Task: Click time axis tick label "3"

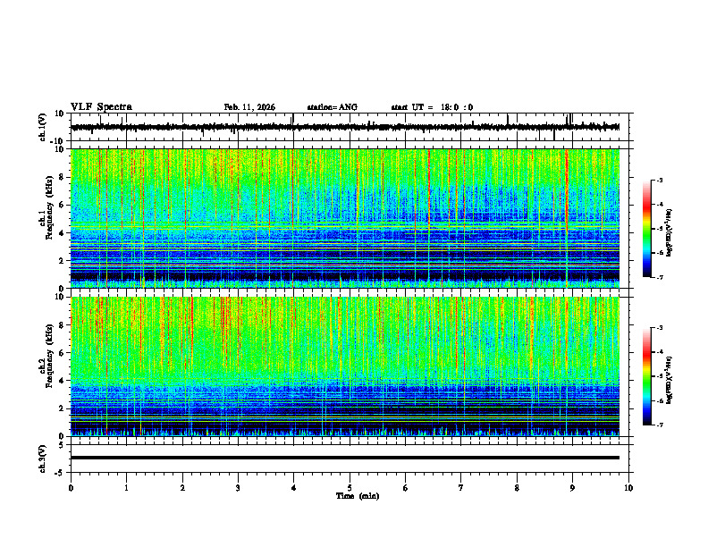Action: tap(238, 488)
